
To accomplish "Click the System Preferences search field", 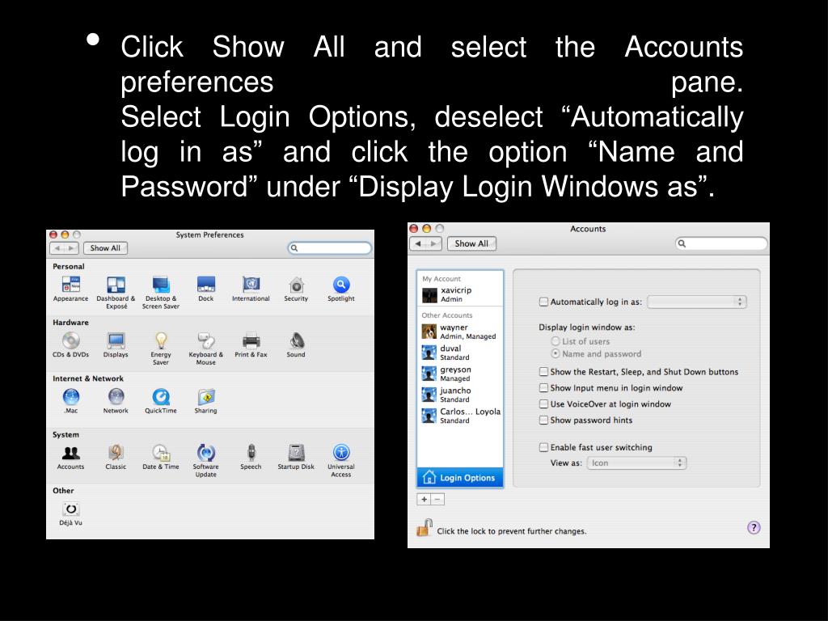I will (x=330, y=247).
